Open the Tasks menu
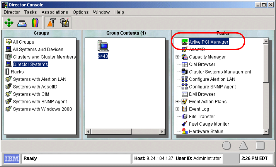 (30, 12)
